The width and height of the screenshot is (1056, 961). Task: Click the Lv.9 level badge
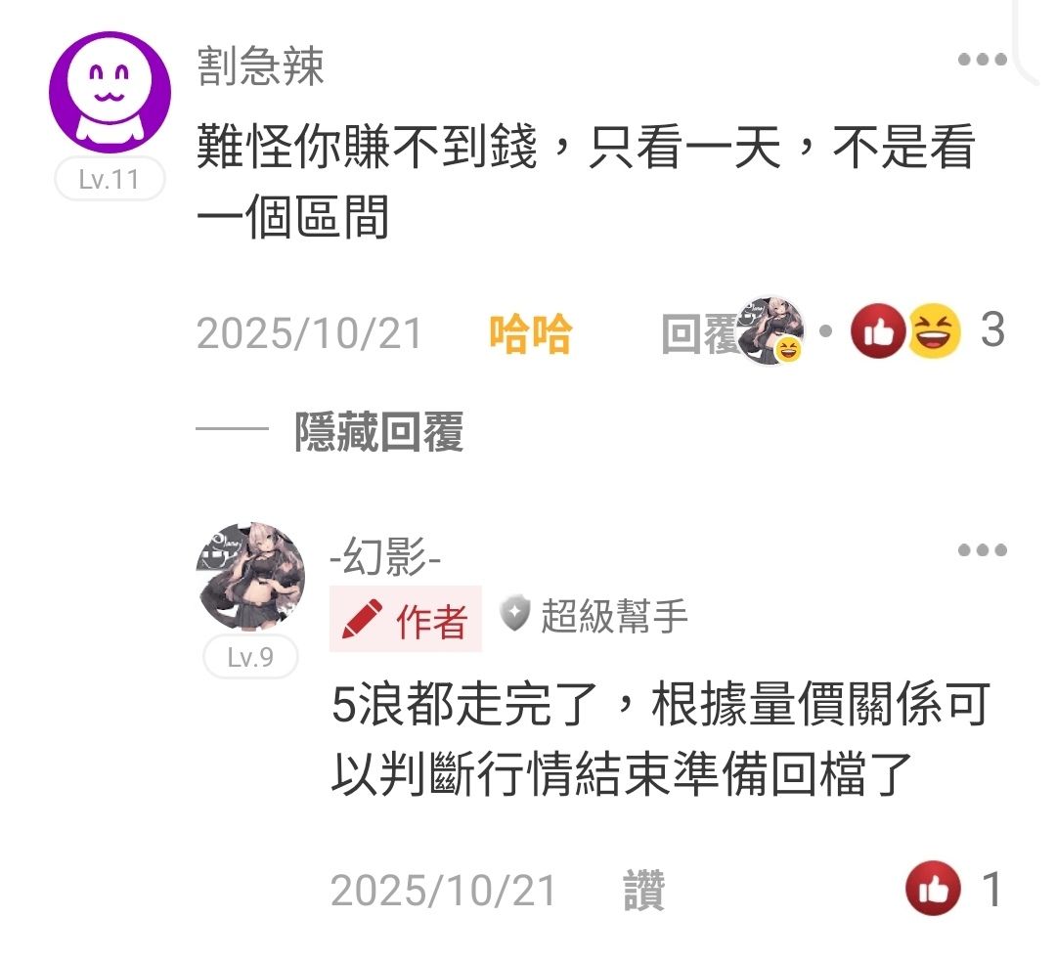[x=250, y=657]
